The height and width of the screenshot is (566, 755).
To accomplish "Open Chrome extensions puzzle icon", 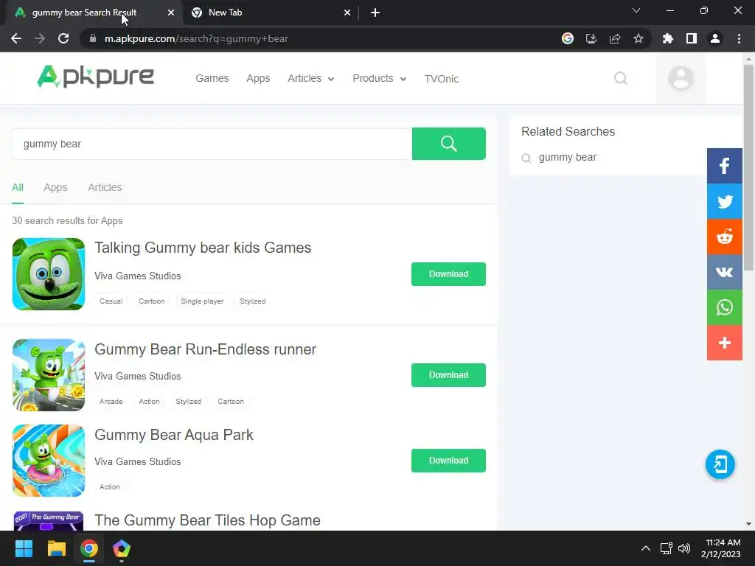I will click(x=668, y=38).
